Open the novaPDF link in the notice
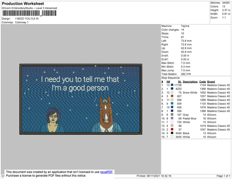232x179 pixels. (x=106, y=172)
